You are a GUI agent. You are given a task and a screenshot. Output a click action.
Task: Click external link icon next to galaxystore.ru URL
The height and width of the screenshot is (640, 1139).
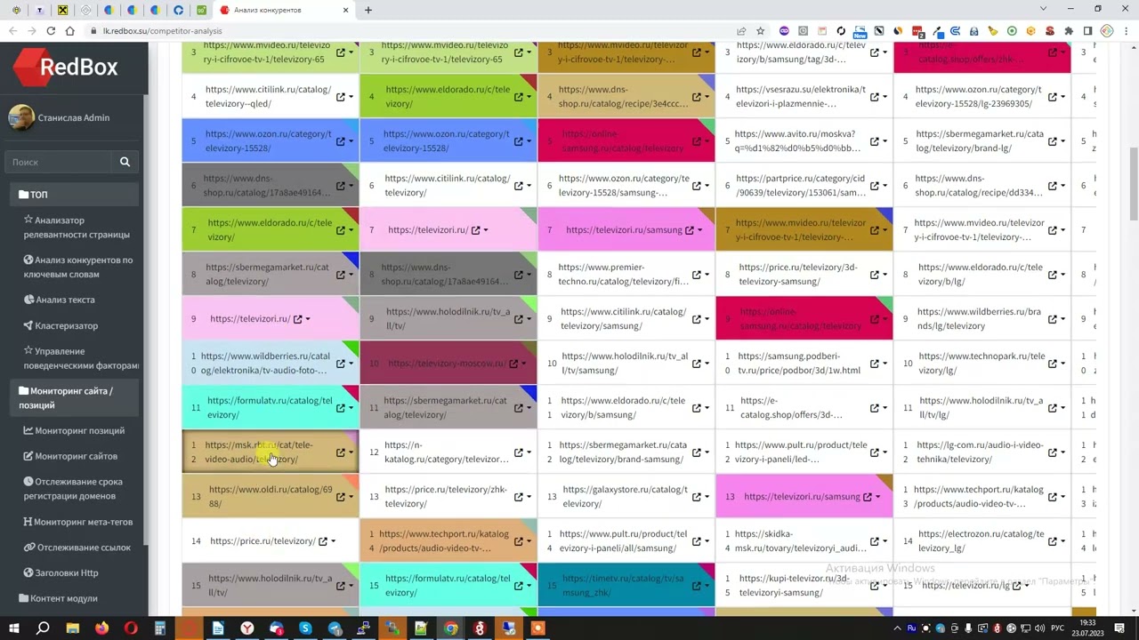(697, 497)
